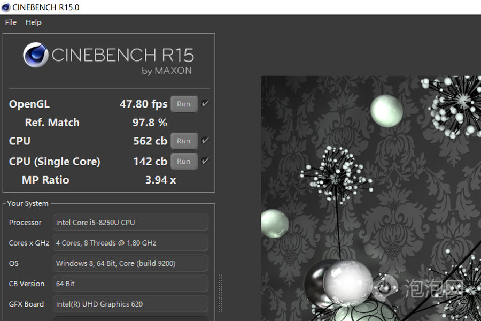
Task: Run the OpenGL benchmark
Action: (183, 104)
